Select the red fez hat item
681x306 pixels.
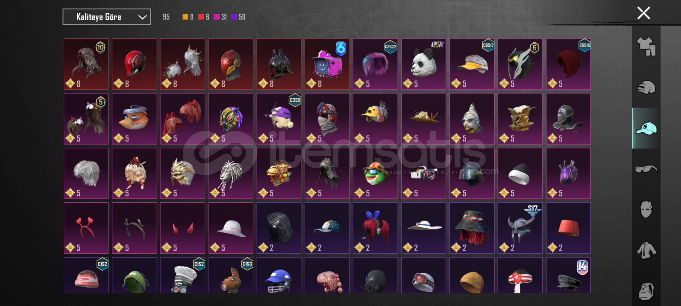tap(568, 228)
